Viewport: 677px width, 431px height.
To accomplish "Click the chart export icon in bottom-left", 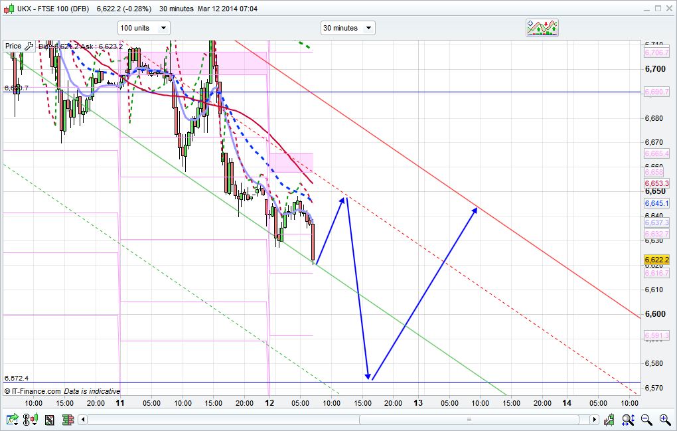I will click(x=12, y=419).
